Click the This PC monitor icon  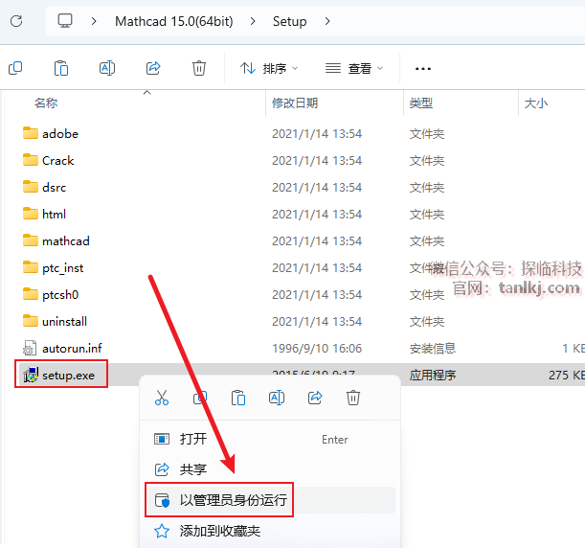[65, 21]
